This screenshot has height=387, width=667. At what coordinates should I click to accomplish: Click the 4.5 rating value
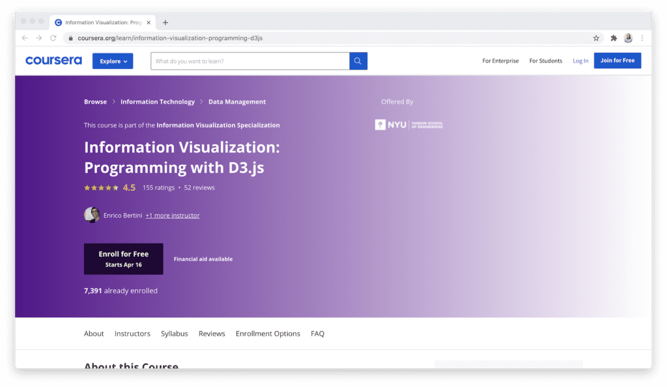coord(129,188)
